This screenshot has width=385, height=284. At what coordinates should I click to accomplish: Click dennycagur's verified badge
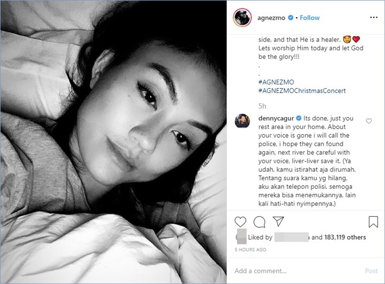click(298, 118)
